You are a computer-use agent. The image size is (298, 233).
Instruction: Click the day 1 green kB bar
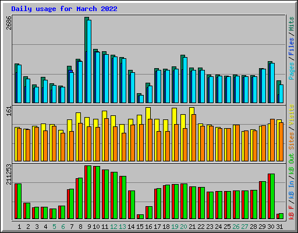pyautogui.click(x=19, y=201)
